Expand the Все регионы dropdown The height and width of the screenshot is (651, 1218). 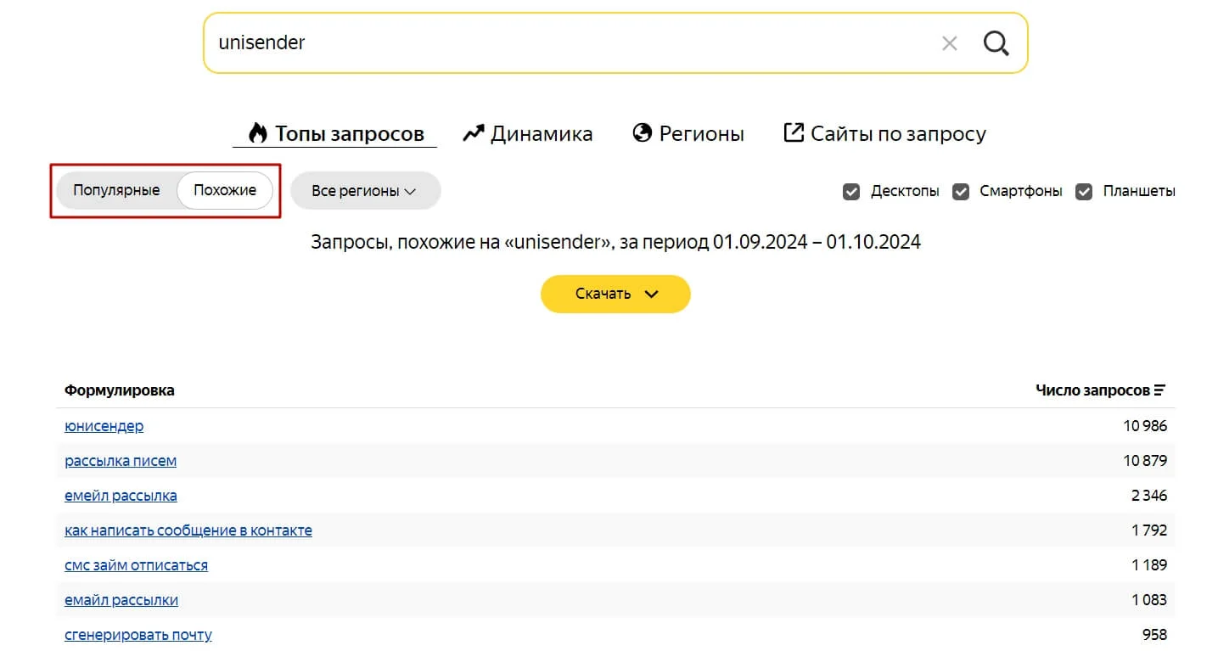pos(365,191)
